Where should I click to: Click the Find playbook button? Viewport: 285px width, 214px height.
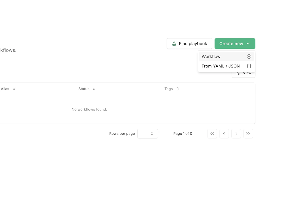[189, 44]
